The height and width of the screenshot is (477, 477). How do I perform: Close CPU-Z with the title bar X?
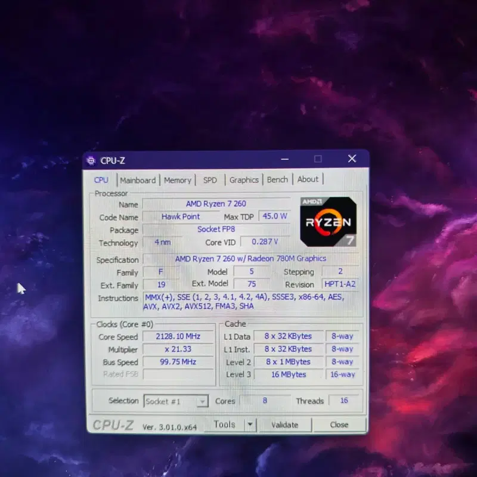coord(352,159)
